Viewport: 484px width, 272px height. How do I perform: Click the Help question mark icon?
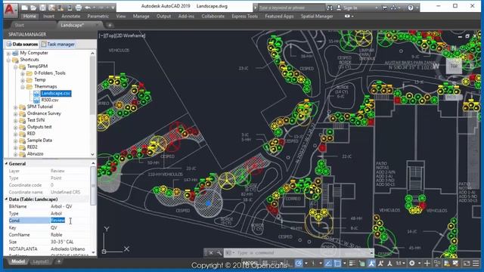410,8
